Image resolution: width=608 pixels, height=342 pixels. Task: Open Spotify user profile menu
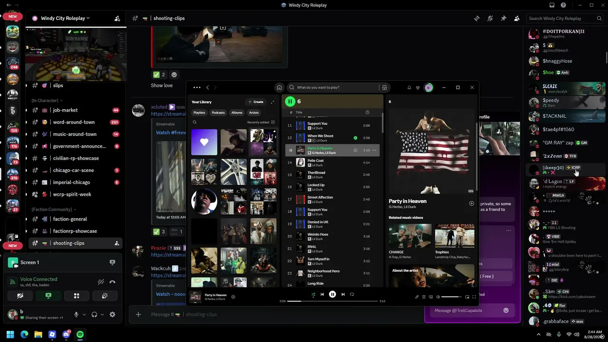[x=428, y=87]
